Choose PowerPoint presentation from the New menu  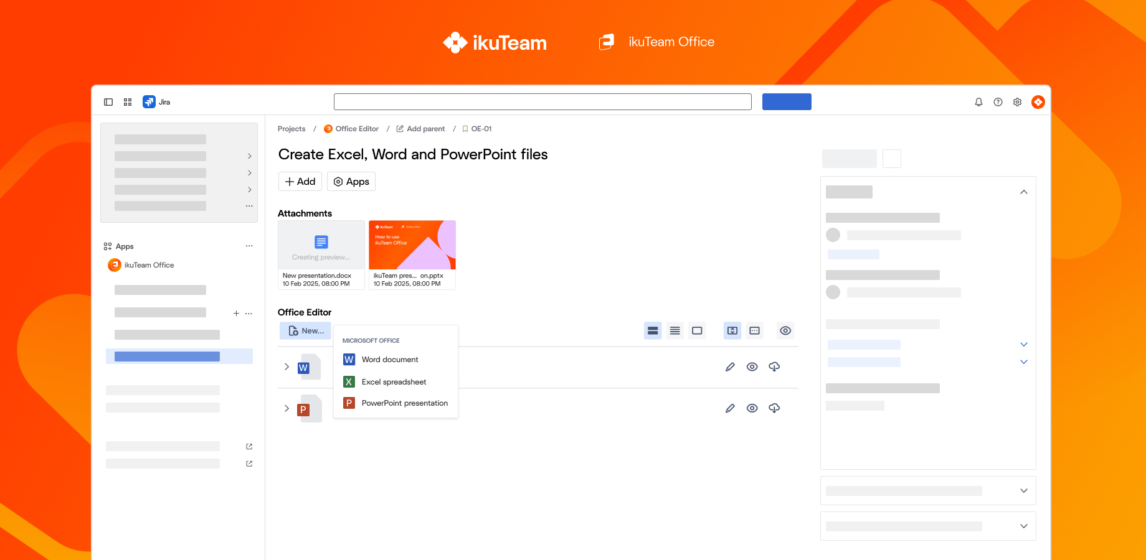404,403
